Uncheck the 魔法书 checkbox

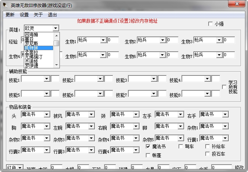(148, 146)
